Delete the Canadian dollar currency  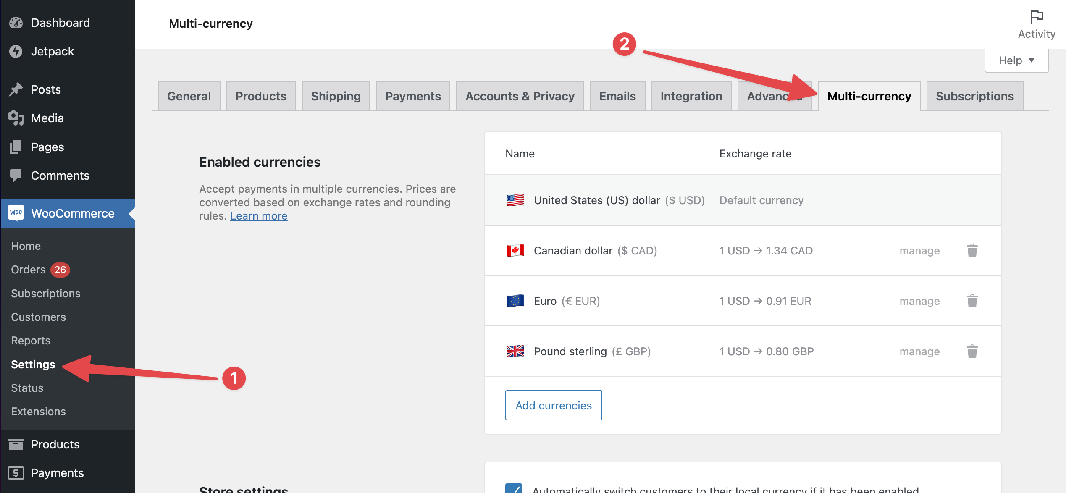[972, 251]
